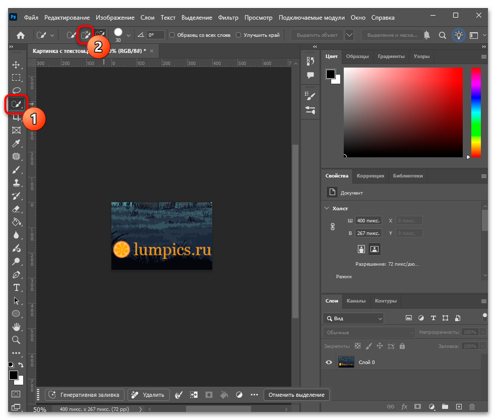
Task: Open the 'Фильтр' menu
Action: [x=228, y=18]
